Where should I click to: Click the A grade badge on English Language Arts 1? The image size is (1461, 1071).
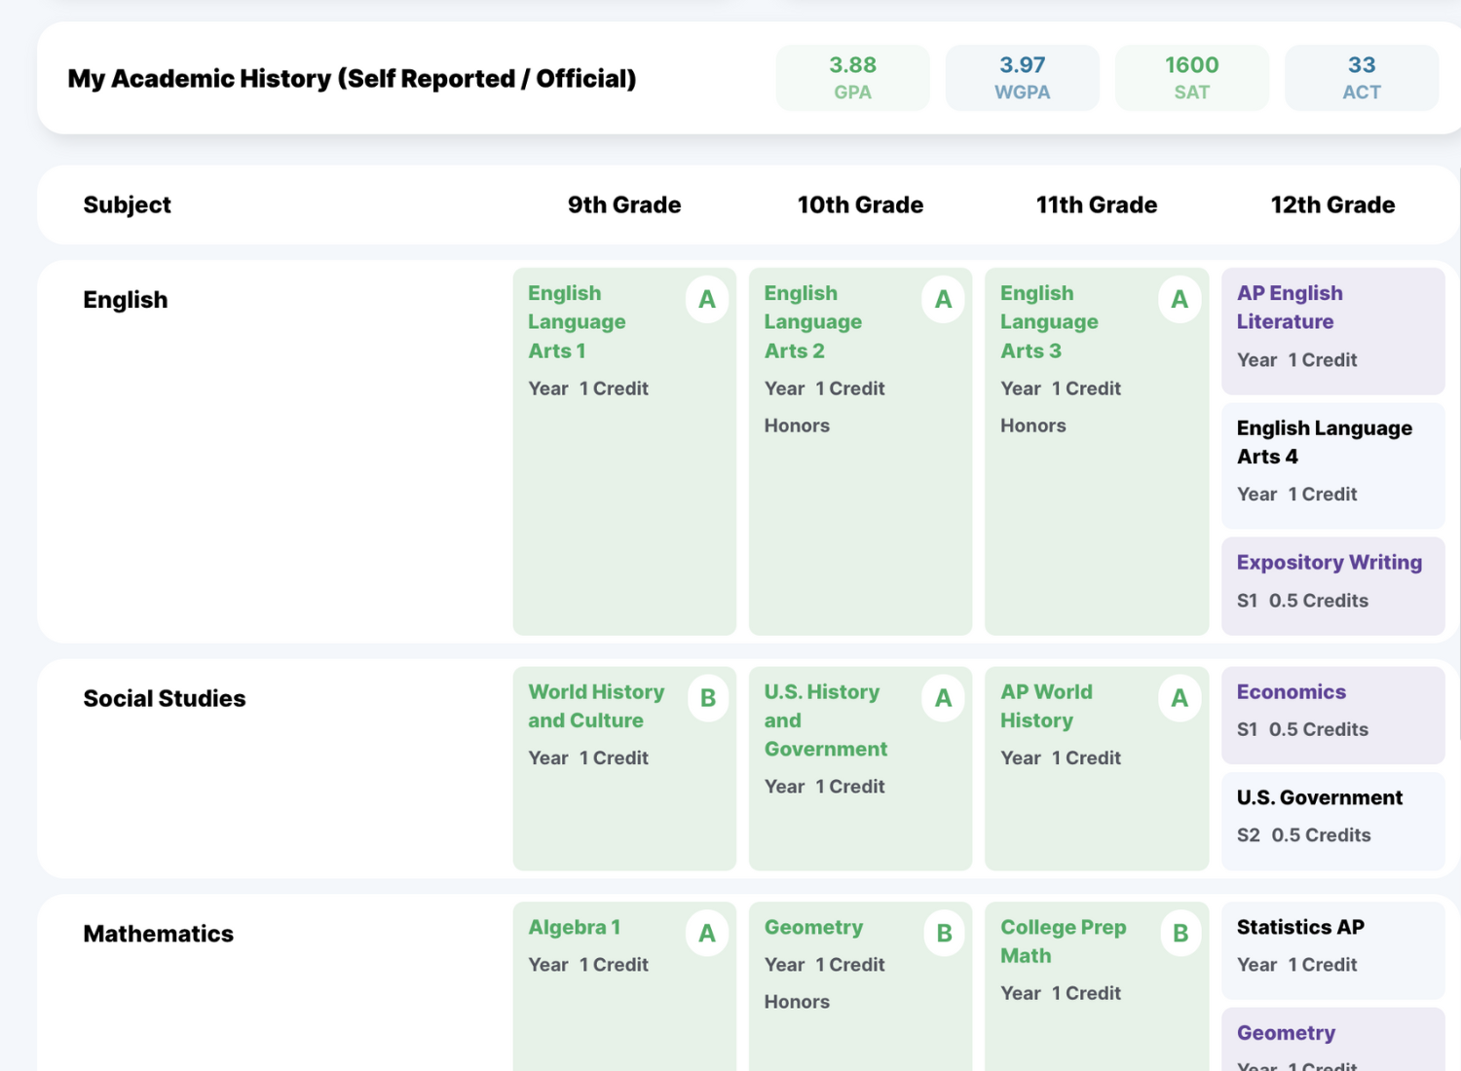(x=707, y=299)
